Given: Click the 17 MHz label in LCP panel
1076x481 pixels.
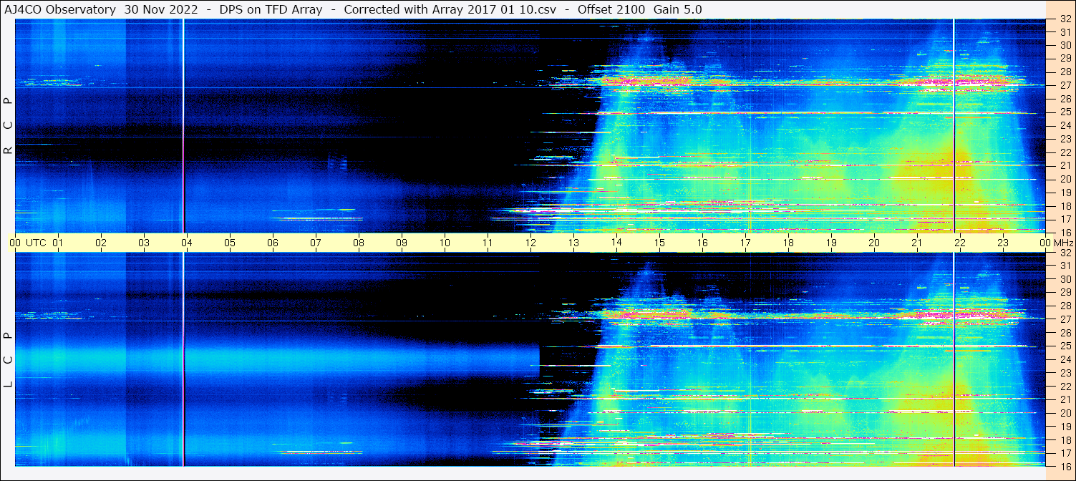Looking at the screenshot, I should click(1065, 453).
